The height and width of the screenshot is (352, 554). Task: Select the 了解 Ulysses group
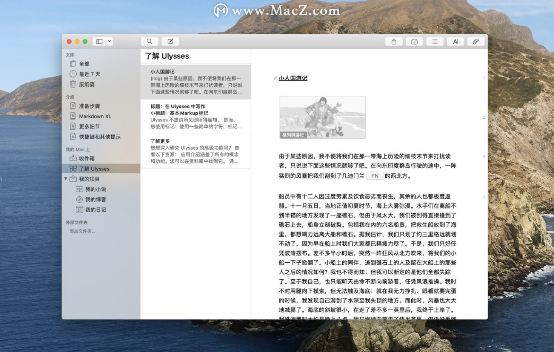tap(101, 168)
